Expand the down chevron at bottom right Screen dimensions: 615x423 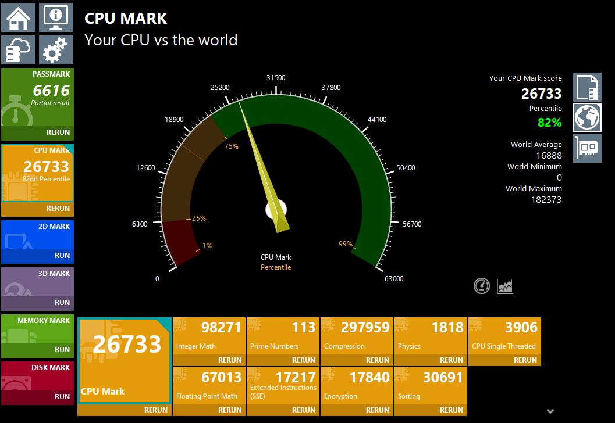pos(550,411)
